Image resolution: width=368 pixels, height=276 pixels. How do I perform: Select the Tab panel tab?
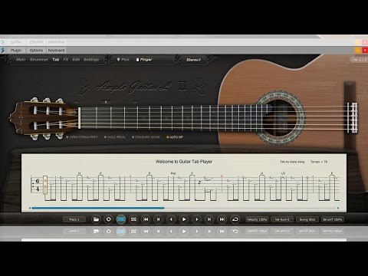pyautogui.click(x=56, y=60)
